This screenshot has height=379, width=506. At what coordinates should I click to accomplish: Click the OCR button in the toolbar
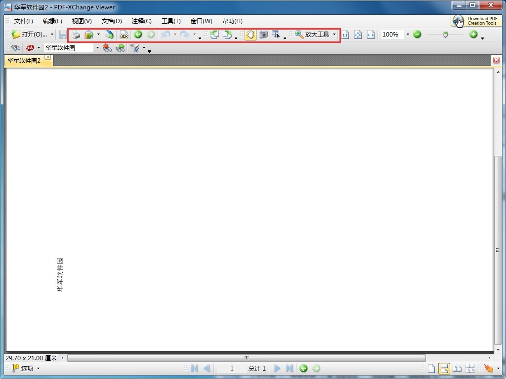coord(124,35)
